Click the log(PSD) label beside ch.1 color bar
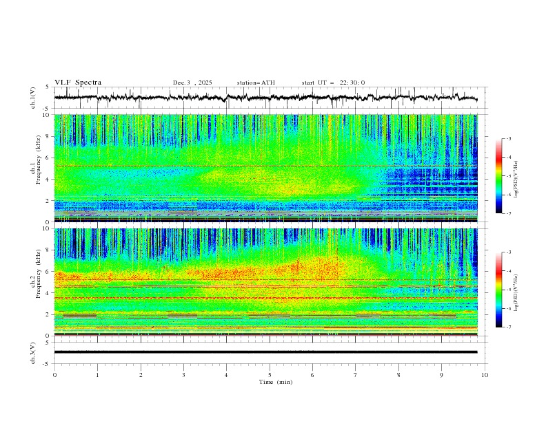546x421 pixels. point(516,180)
